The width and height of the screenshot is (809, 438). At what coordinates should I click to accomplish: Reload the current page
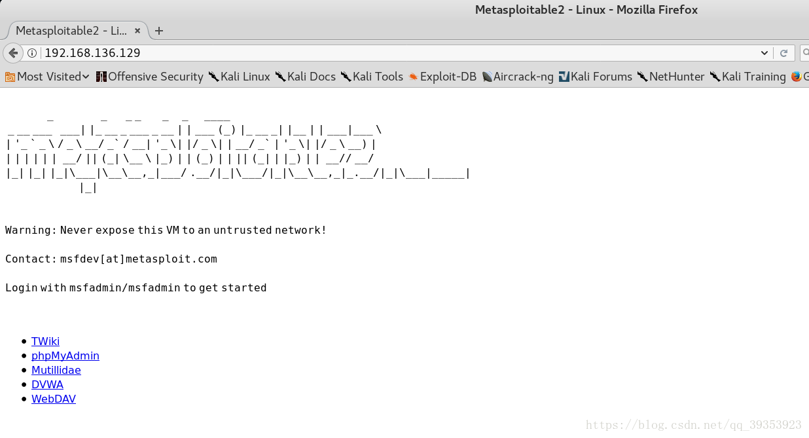(783, 53)
